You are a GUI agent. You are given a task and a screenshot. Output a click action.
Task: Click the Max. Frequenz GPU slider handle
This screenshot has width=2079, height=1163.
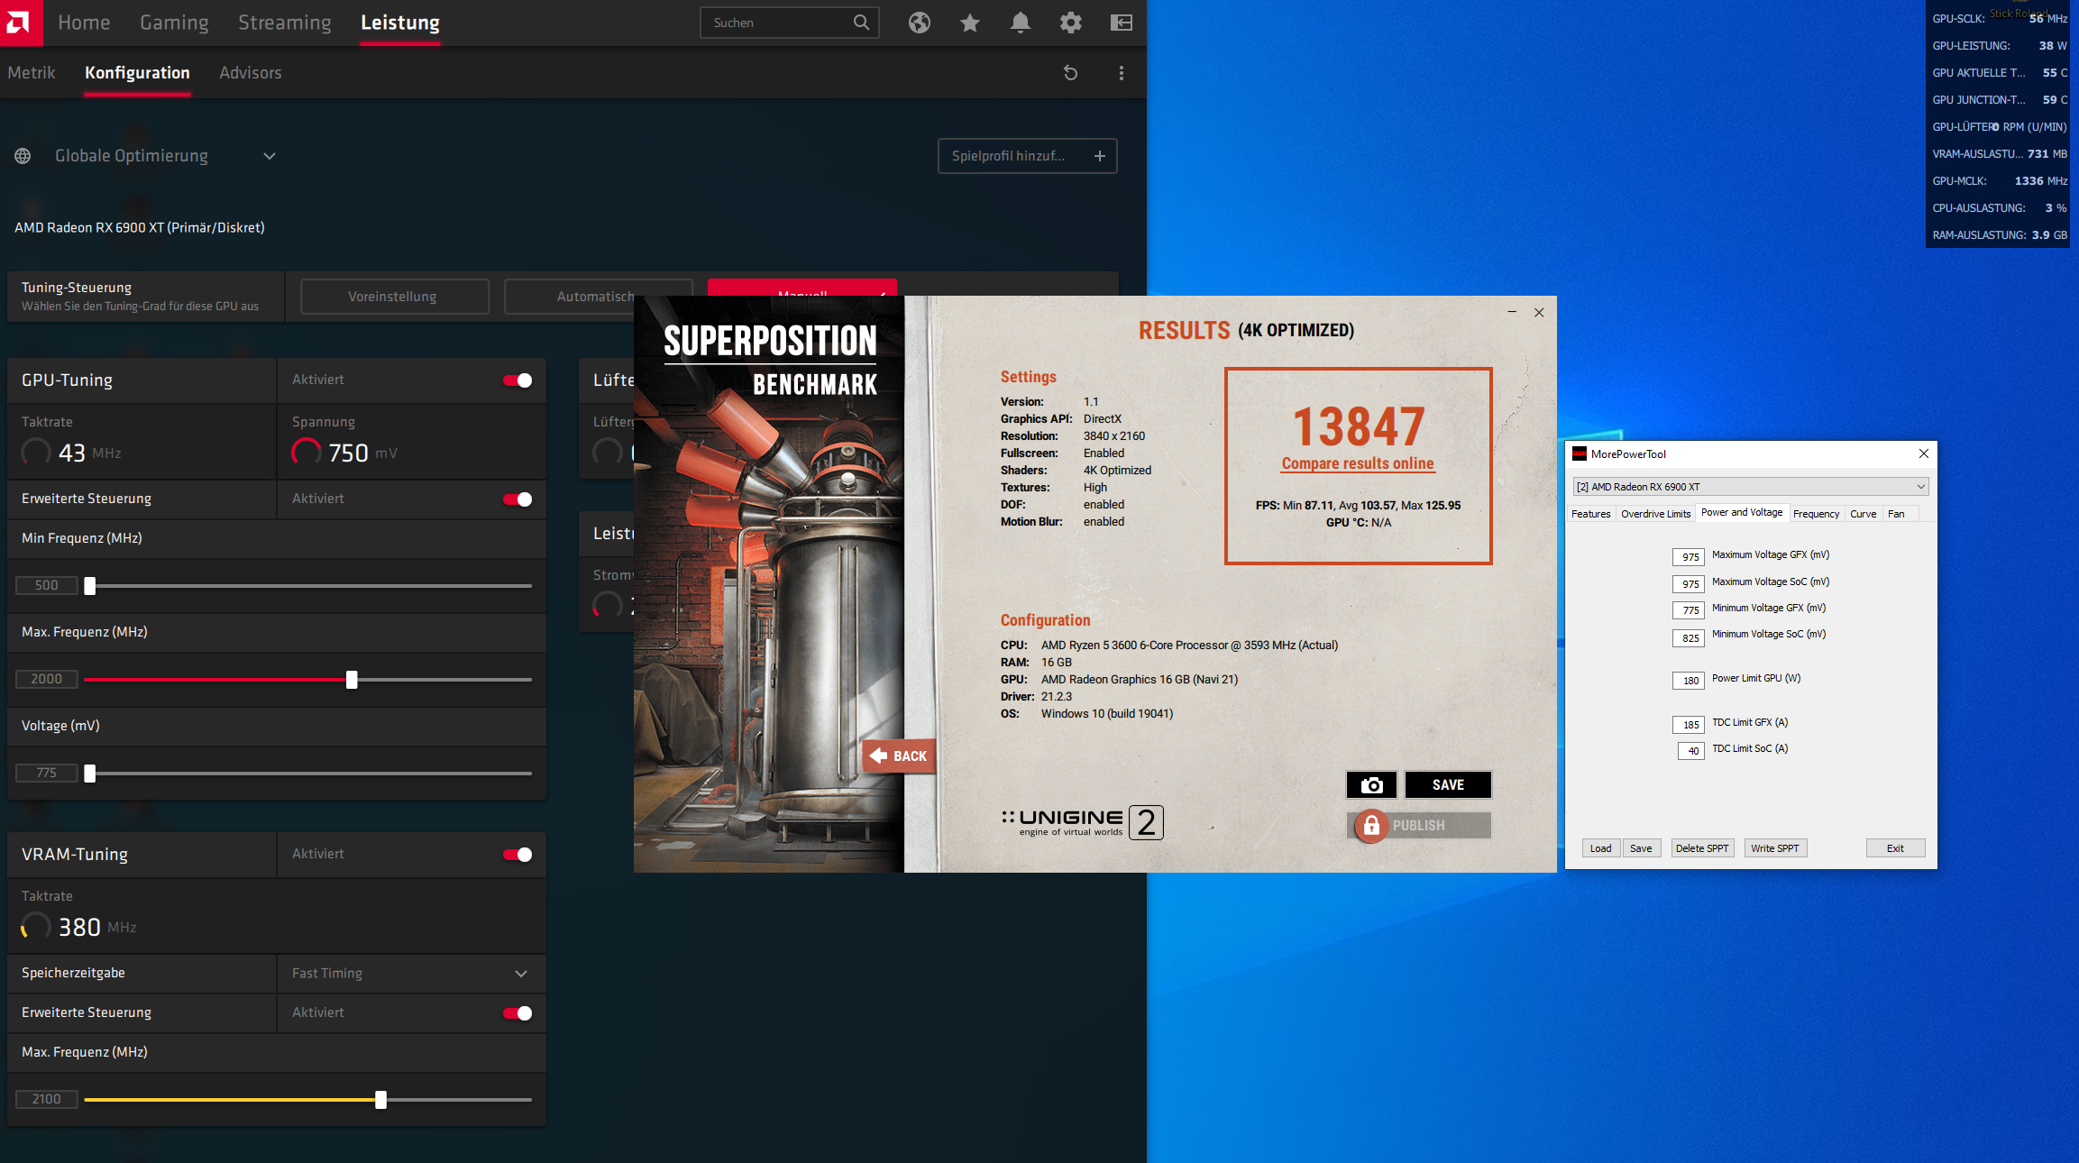pyautogui.click(x=352, y=680)
